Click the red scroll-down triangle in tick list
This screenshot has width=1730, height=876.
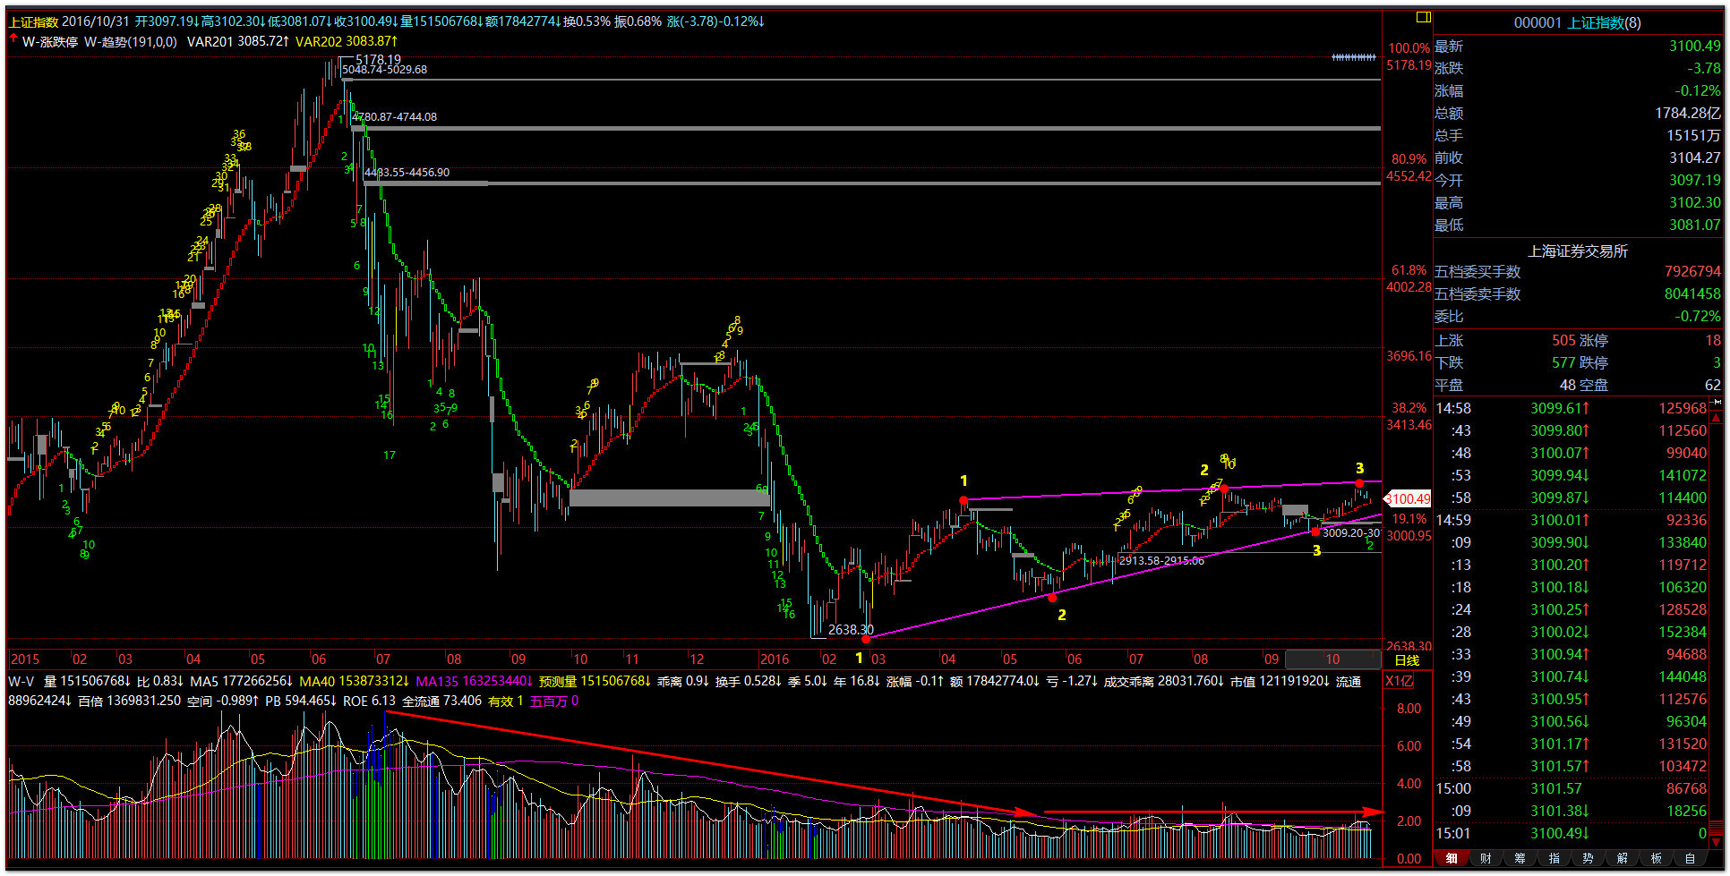pyautogui.click(x=1716, y=842)
